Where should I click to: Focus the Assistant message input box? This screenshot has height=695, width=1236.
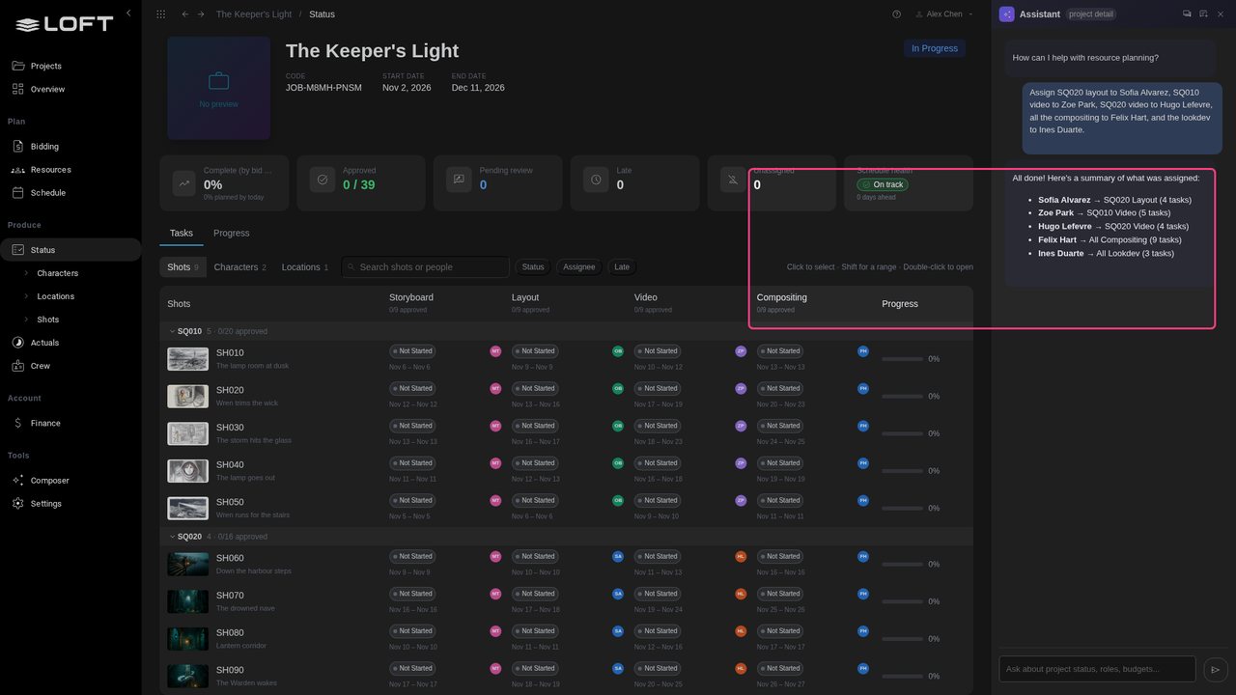(x=1098, y=669)
